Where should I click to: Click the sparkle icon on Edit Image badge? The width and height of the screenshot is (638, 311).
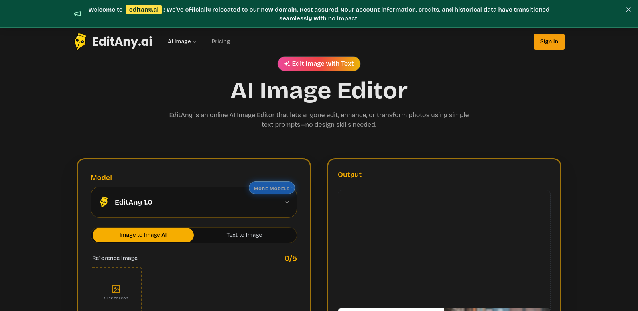pos(287,64)
